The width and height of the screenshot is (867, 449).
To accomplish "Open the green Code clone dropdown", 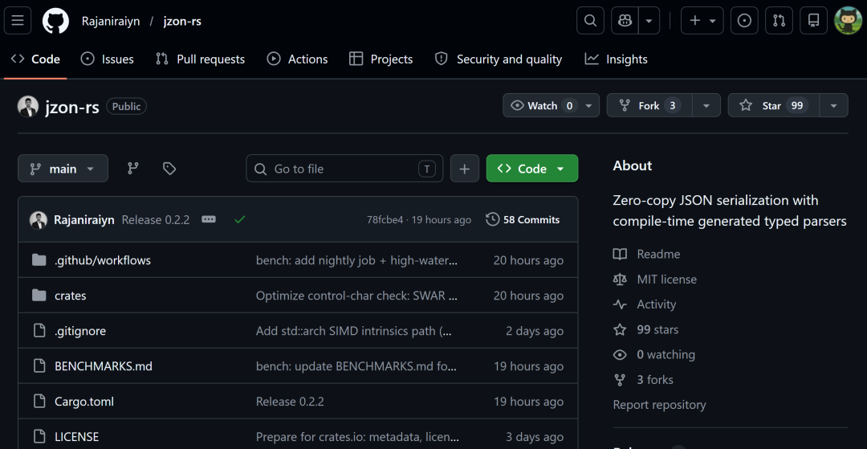I will (x=532, y=169).
